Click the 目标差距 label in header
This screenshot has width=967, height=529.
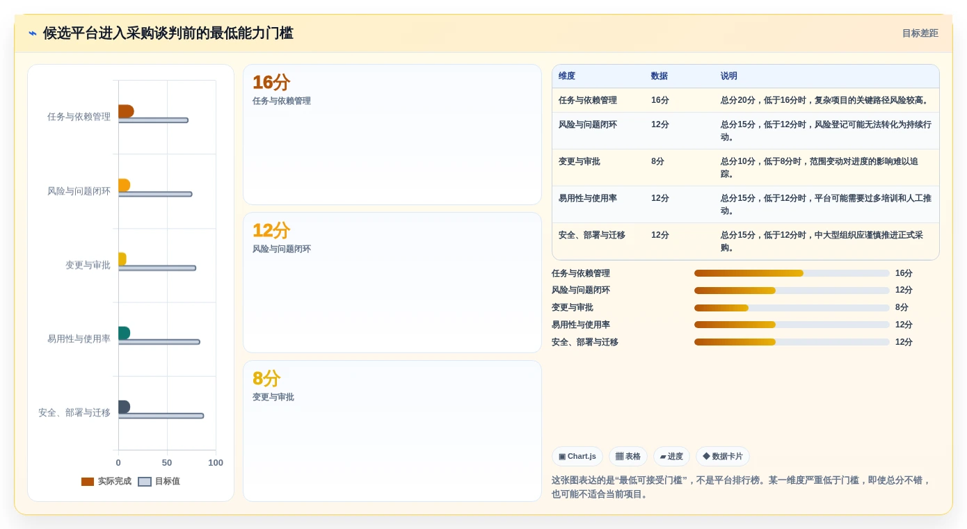pyautogui.click(x=920, y=33)
